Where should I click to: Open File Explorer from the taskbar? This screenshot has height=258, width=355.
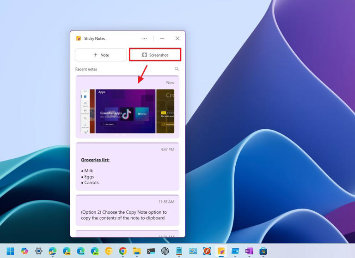137,251
